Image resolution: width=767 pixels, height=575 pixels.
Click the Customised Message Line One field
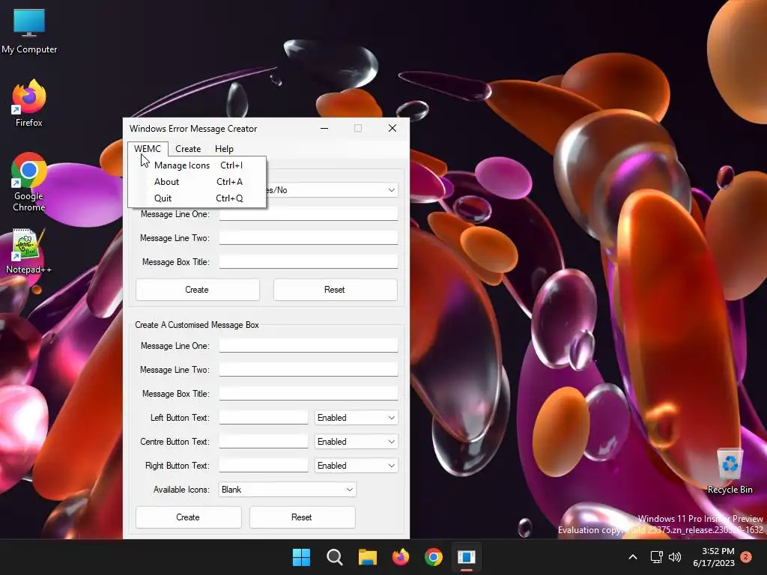pyautogui.click(x=308, y=346)
